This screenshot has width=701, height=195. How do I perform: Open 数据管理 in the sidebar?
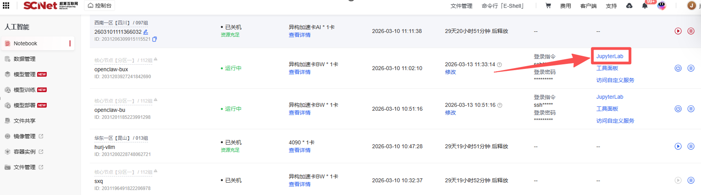[25, 59]
